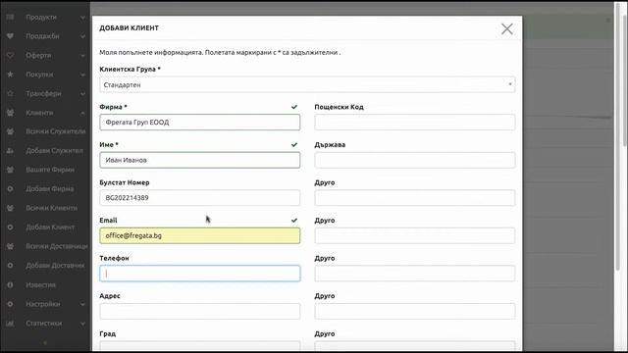The height and width of the screenshot is (353, 628).
Task: Focus the Телефон input field
Action: 200,274
